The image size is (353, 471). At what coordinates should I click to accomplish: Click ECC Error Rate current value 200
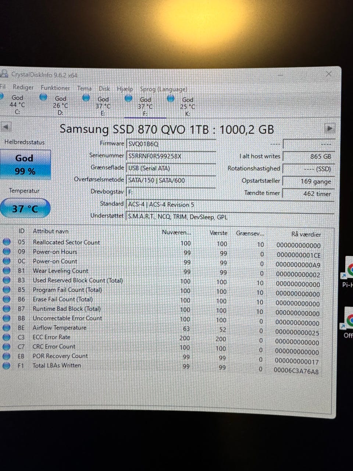tap(185, 338)
